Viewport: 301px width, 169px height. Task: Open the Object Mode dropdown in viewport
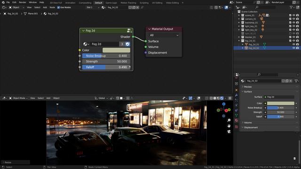18,98
